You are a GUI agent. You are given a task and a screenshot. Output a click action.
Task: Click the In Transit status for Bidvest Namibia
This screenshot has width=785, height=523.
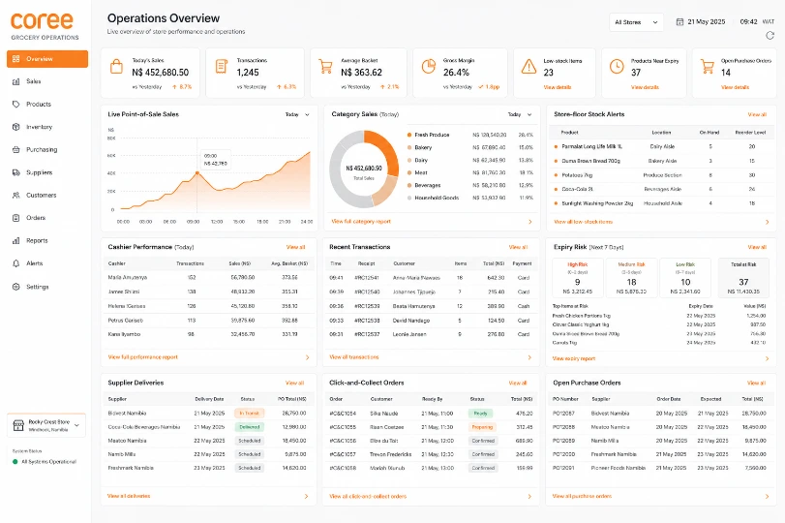(x=250, y=414)
